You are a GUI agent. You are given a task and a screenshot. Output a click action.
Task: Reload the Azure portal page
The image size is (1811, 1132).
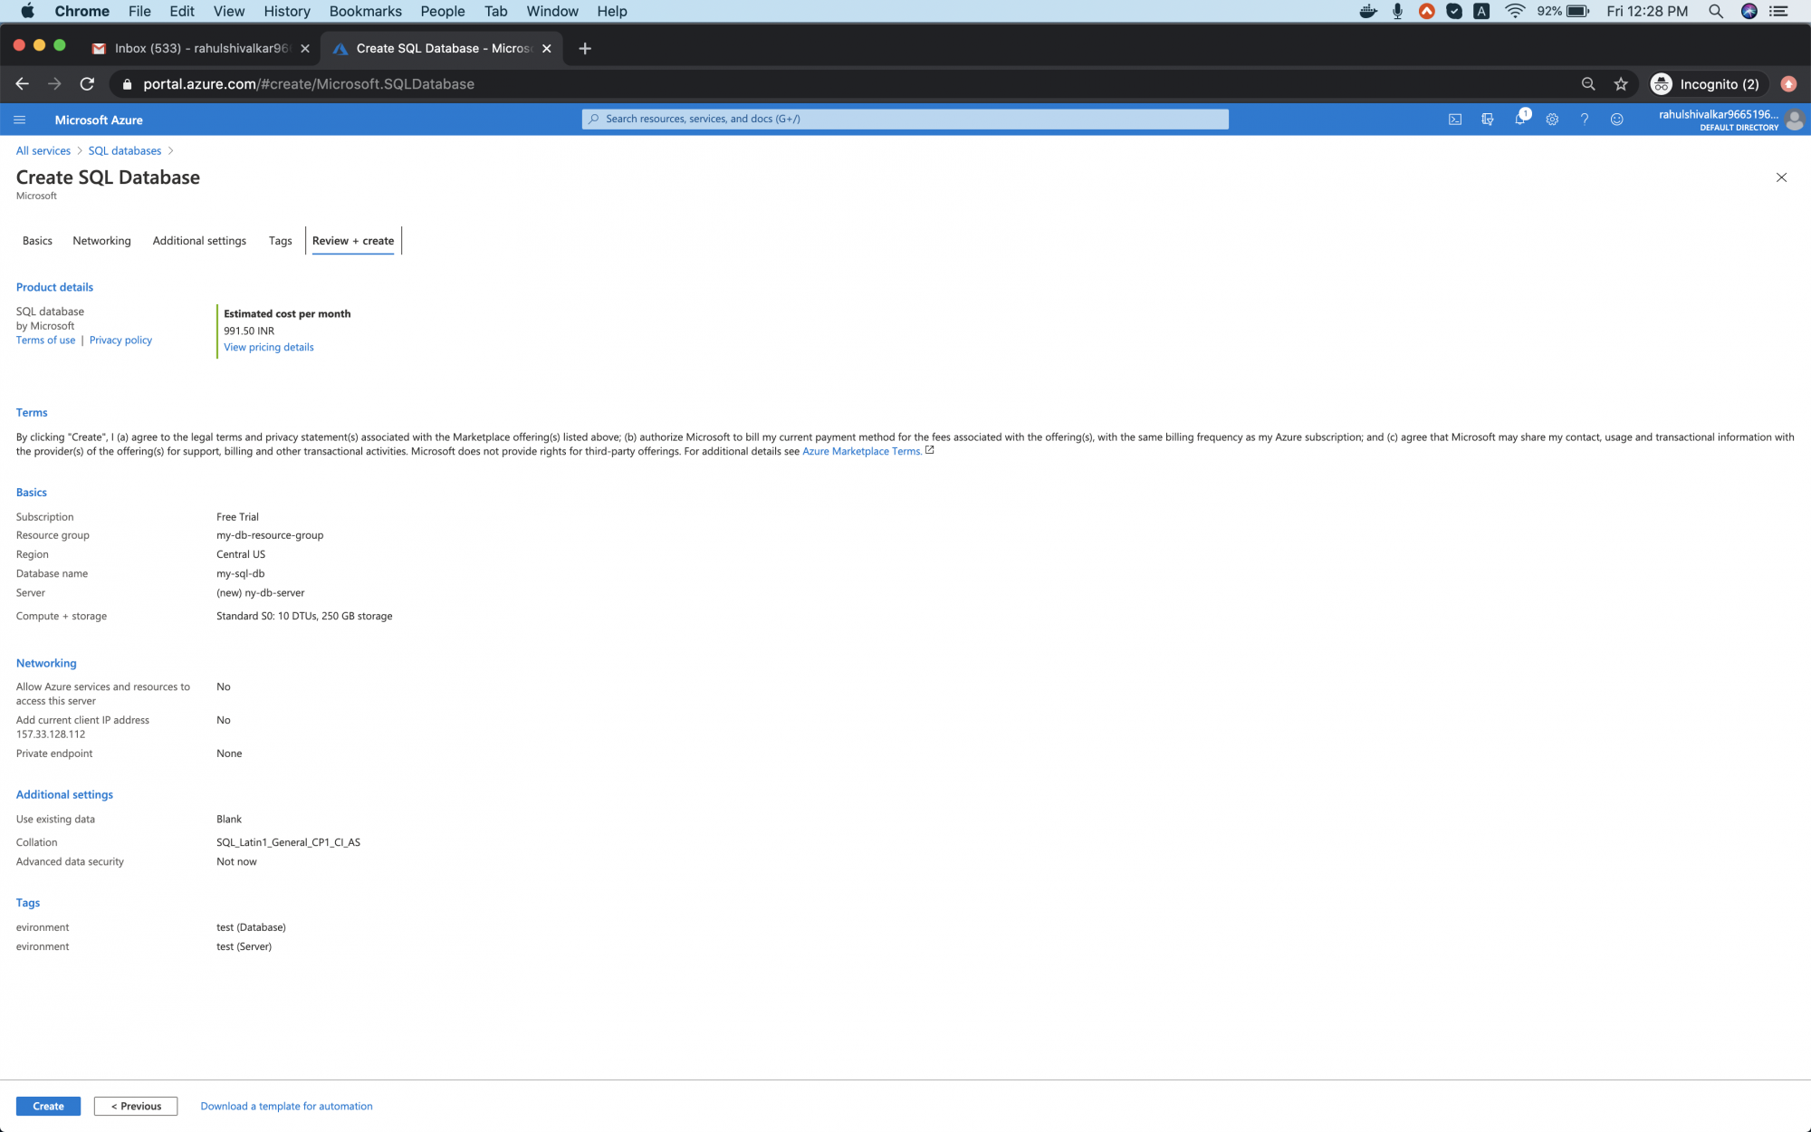tap(87, 84)
